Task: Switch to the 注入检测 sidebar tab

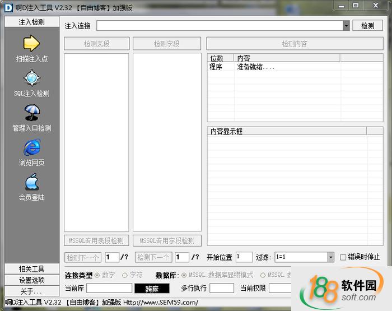Action: [x=31, y=22]
